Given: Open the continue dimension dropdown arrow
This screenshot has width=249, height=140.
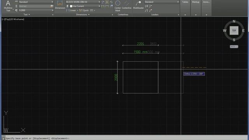Looking at the screenshot, I should 95,10.
